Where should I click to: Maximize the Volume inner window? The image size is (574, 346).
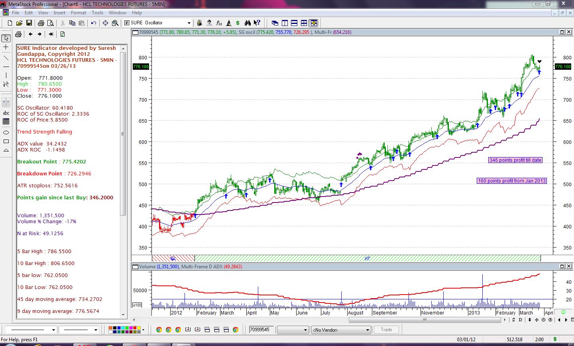562,266
